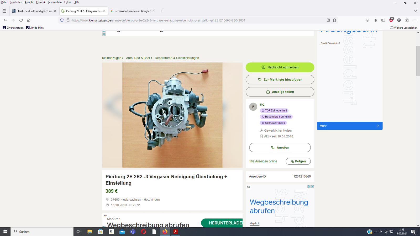Screen dimensions: 420x236
Task: Open Firefox from the Windows taskbar
Action: [165, 232]
